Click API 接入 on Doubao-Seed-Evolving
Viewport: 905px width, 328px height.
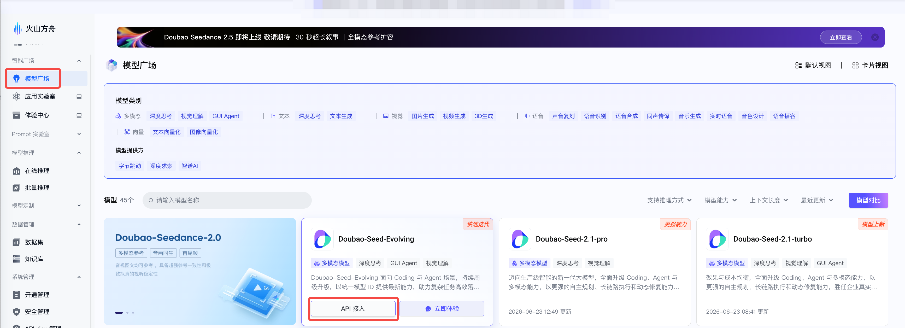pos(353,309)
